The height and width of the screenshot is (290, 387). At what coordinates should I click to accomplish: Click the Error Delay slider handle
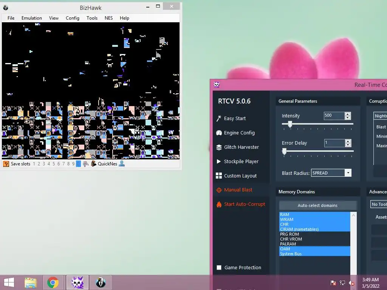[x=284, y=151]
